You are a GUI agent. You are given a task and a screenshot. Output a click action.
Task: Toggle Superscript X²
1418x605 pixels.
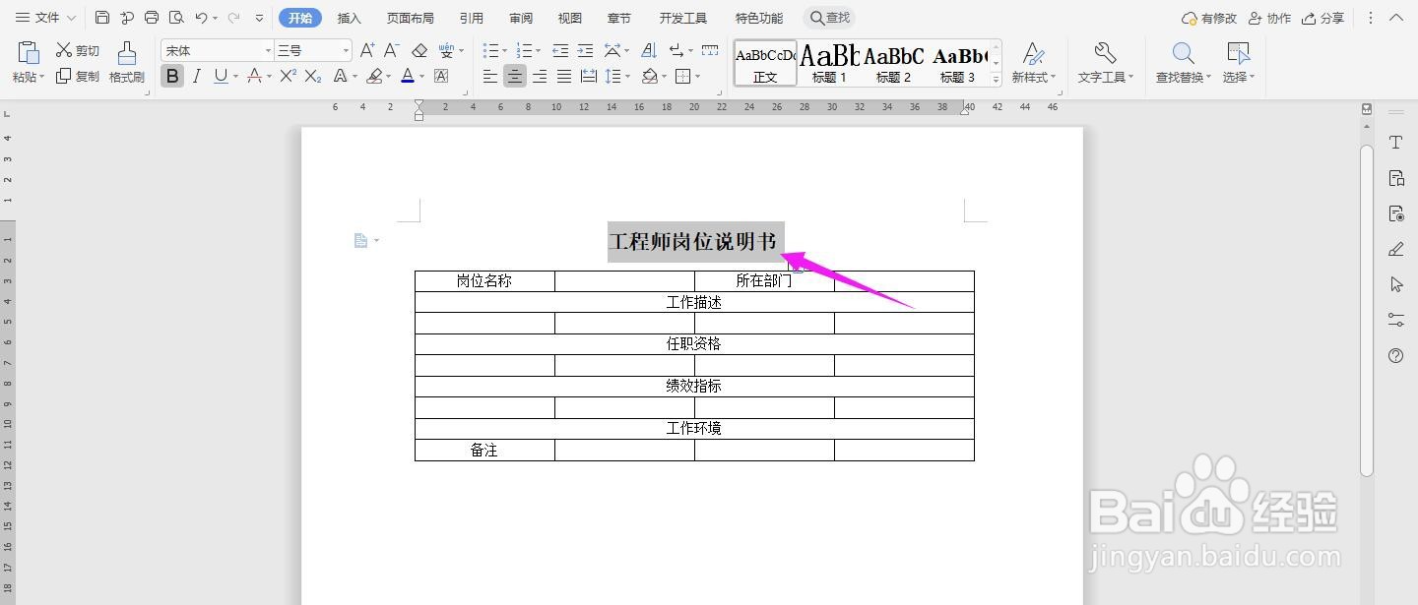pyautogui.click(x=288, y=76)
